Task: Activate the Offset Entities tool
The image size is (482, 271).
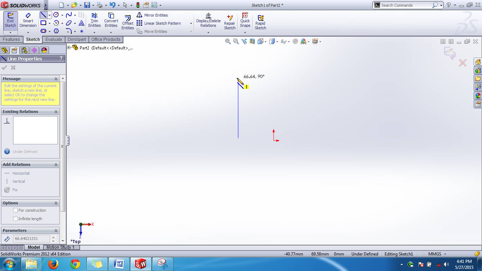Action: point(127,21)
